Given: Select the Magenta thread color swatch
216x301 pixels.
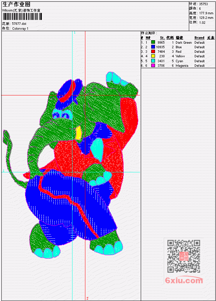Looking at the screenshot, I should (x=153, y=65).
